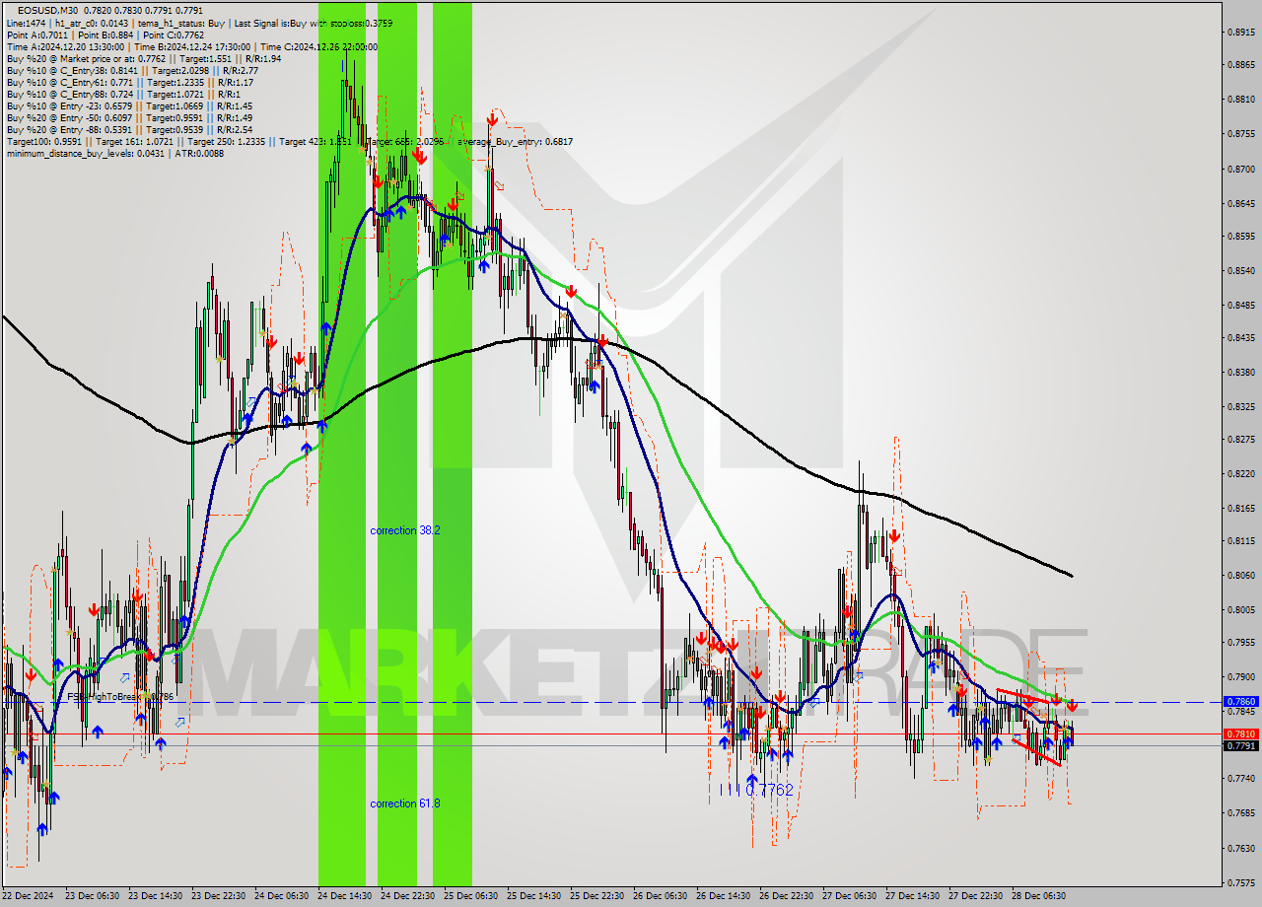Click 0.8595 on the price axis

1241,236
